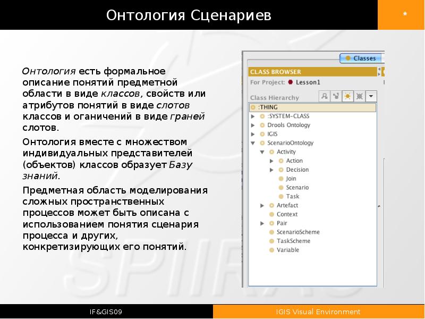Select the Decision class label
Image resolution: width=425 pixels, height=319 pixels.
tap(297, 170)
